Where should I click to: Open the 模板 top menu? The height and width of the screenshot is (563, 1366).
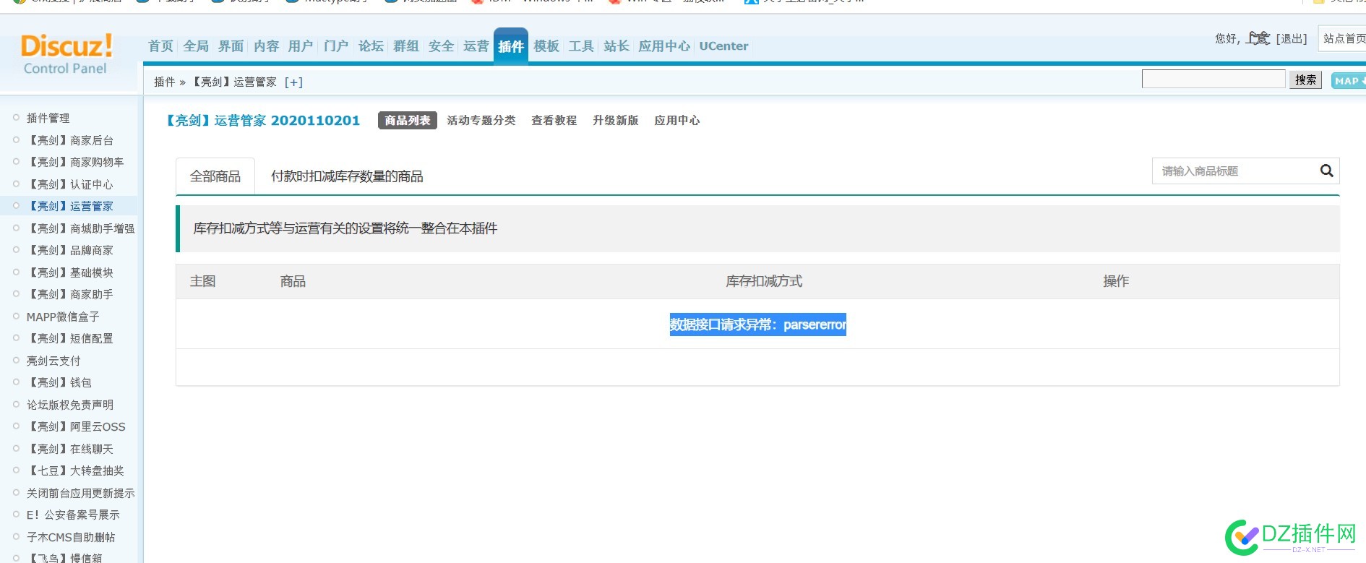point(546,46)
